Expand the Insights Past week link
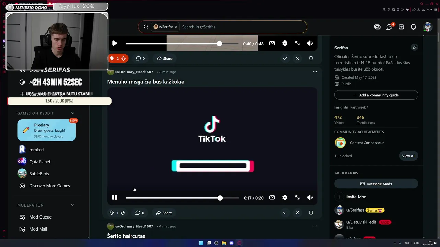The height and width of the screenshot is (247, 440). [359, 107]
